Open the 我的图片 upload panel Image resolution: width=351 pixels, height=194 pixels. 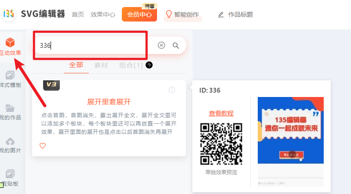pyautogui.click(x=10, y=145)
